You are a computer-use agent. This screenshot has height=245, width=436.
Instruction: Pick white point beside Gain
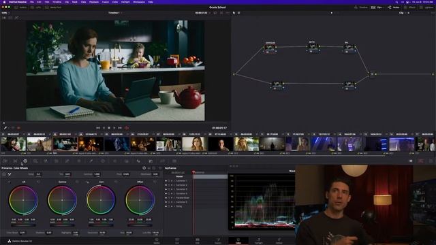pos(87,182)
